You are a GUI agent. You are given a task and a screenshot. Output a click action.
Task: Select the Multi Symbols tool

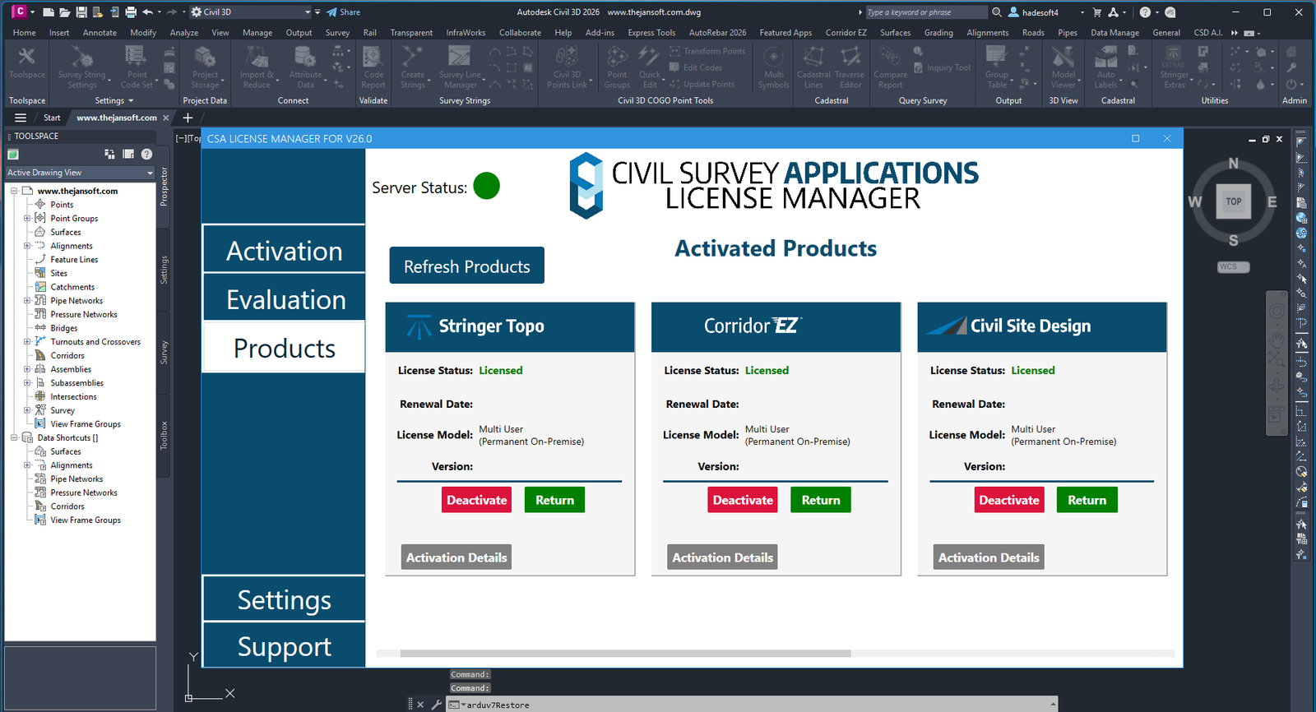774,67
